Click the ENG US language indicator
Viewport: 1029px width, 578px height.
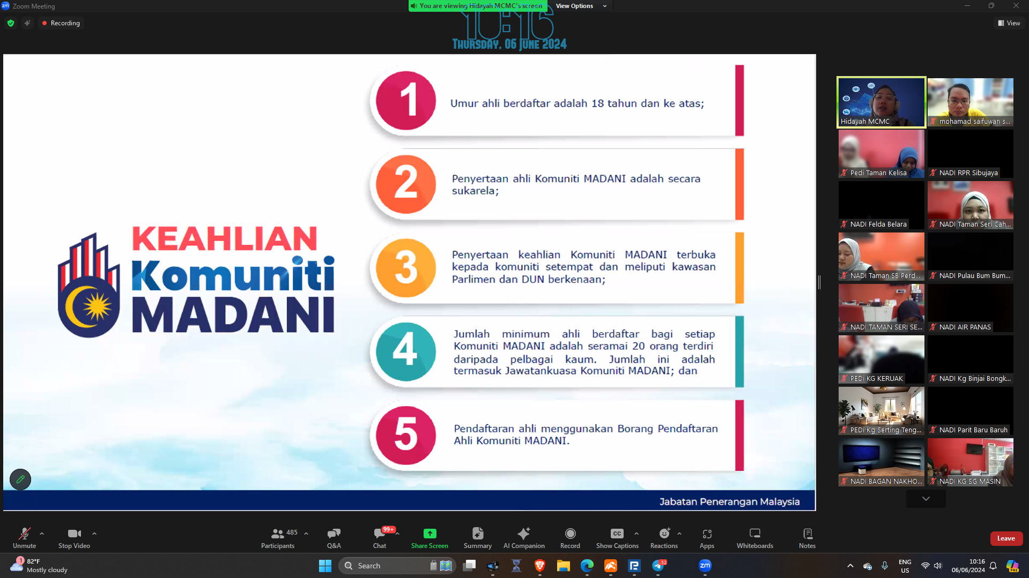905,566
